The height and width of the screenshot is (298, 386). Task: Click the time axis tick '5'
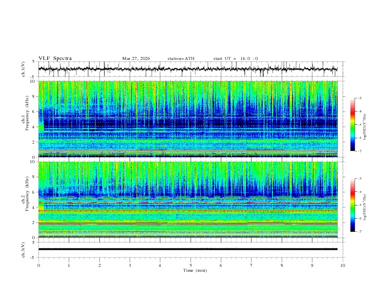pos(191,265)
